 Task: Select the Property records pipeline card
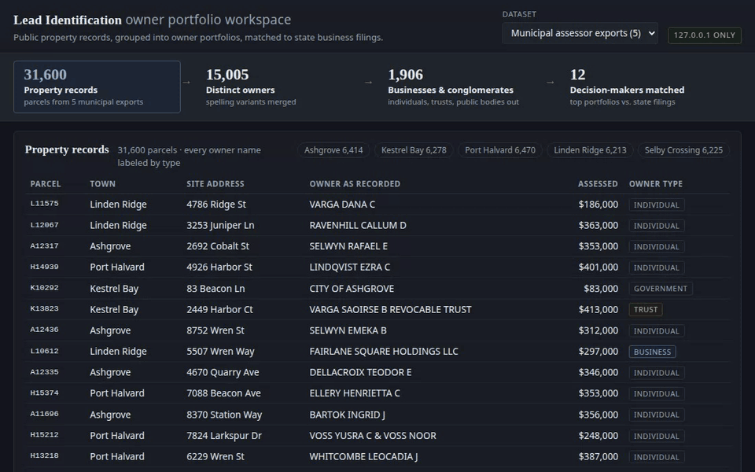[x=97, y=87]
